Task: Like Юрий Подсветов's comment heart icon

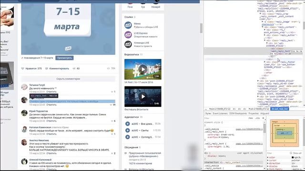Action: pyautogui.click(x=112, y=121)
